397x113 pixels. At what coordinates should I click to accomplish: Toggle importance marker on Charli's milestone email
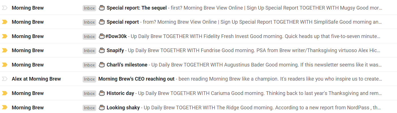pos(5,65)
